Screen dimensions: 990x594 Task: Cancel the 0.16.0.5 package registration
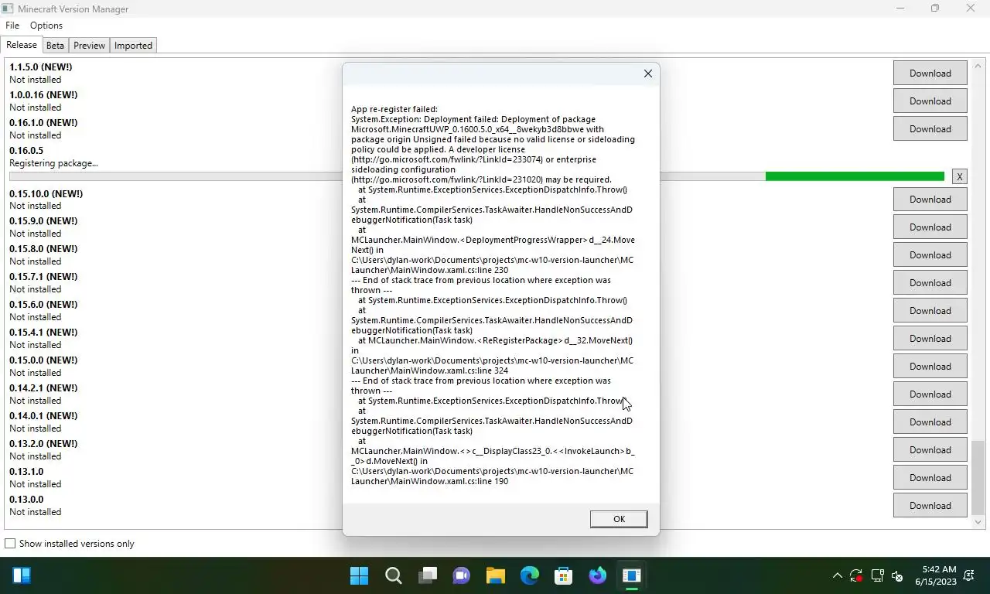coord(959,176)
